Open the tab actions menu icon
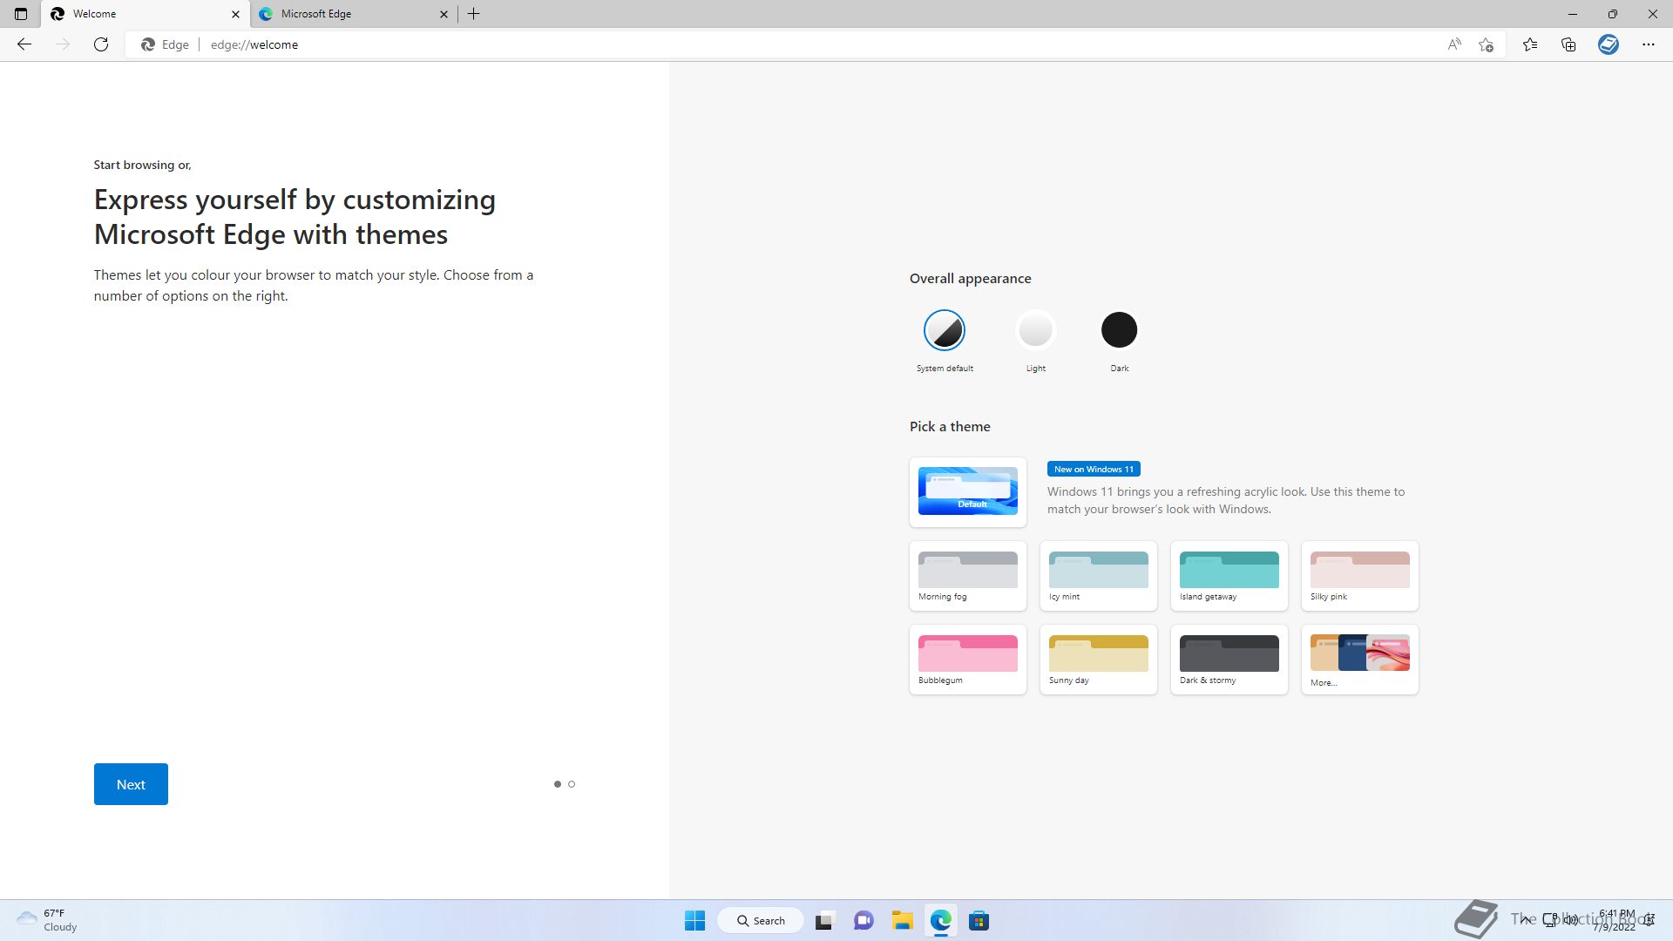This screenshot has height=941, width=1673. tap(21, 14)
